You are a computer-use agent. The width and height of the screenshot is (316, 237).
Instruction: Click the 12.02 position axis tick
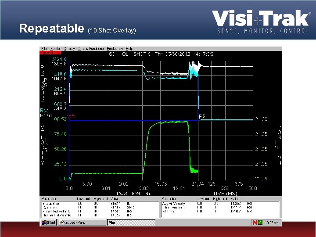pyautogui.click(x=143, y=188)
